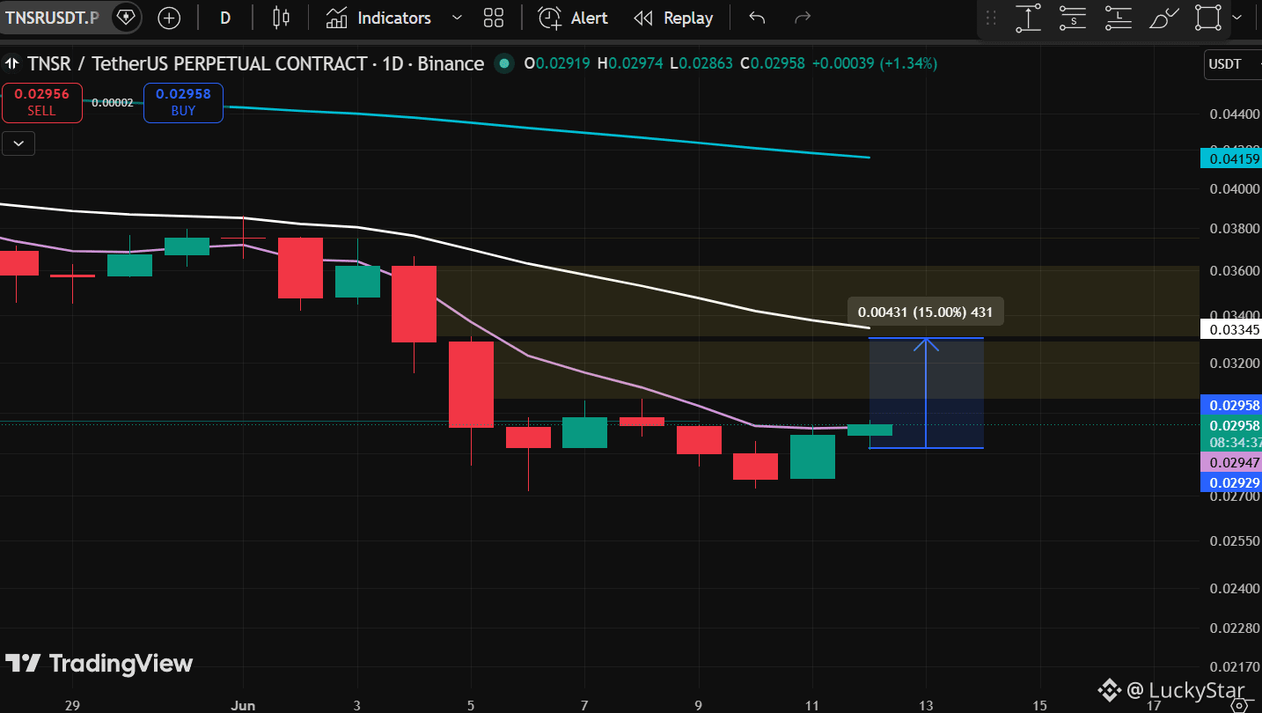The height and width of the screenshot is (713, 1262).
Task: Click the 29 date on the time axis
Action: coord(73,705)
